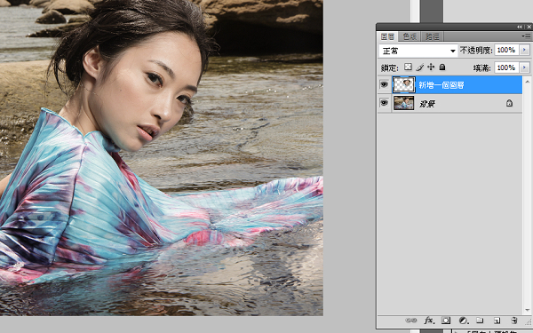Lock image pixels with brush icon
Image resolution: width=533 pixels, height=333 pixels.
click(x=420, y=67)
